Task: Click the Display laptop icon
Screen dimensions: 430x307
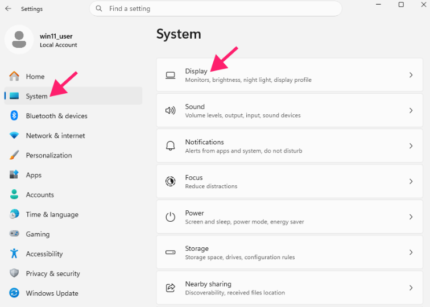Action: tap(170, 75)
